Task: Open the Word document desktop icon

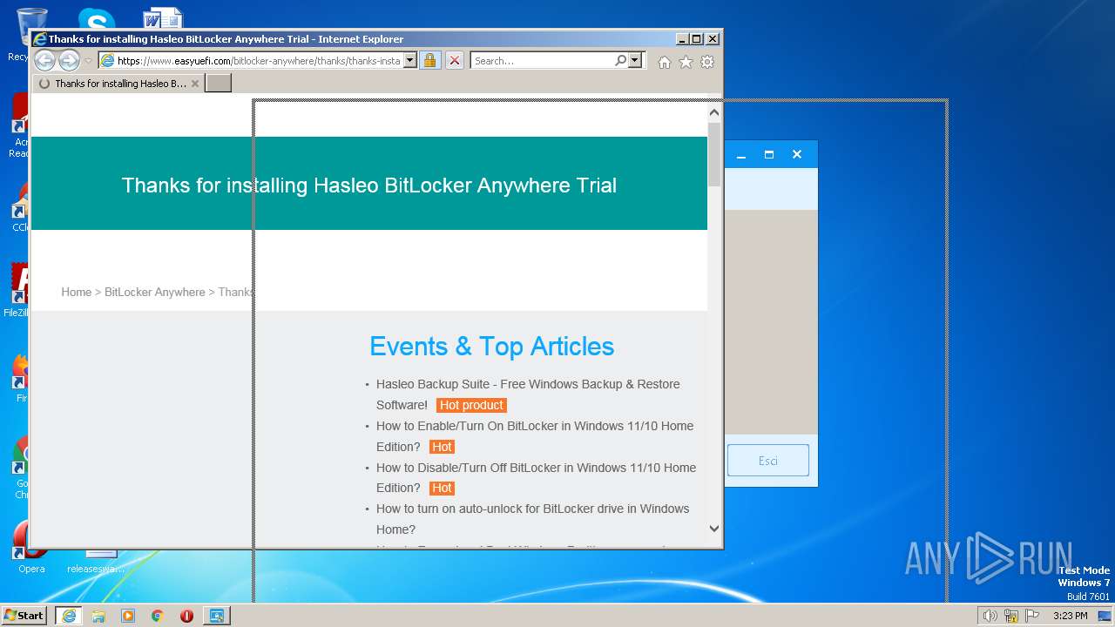Action: pos(162,19)
